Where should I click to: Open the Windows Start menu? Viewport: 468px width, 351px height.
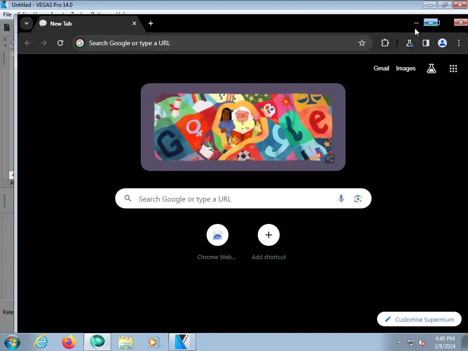point(12,342)
